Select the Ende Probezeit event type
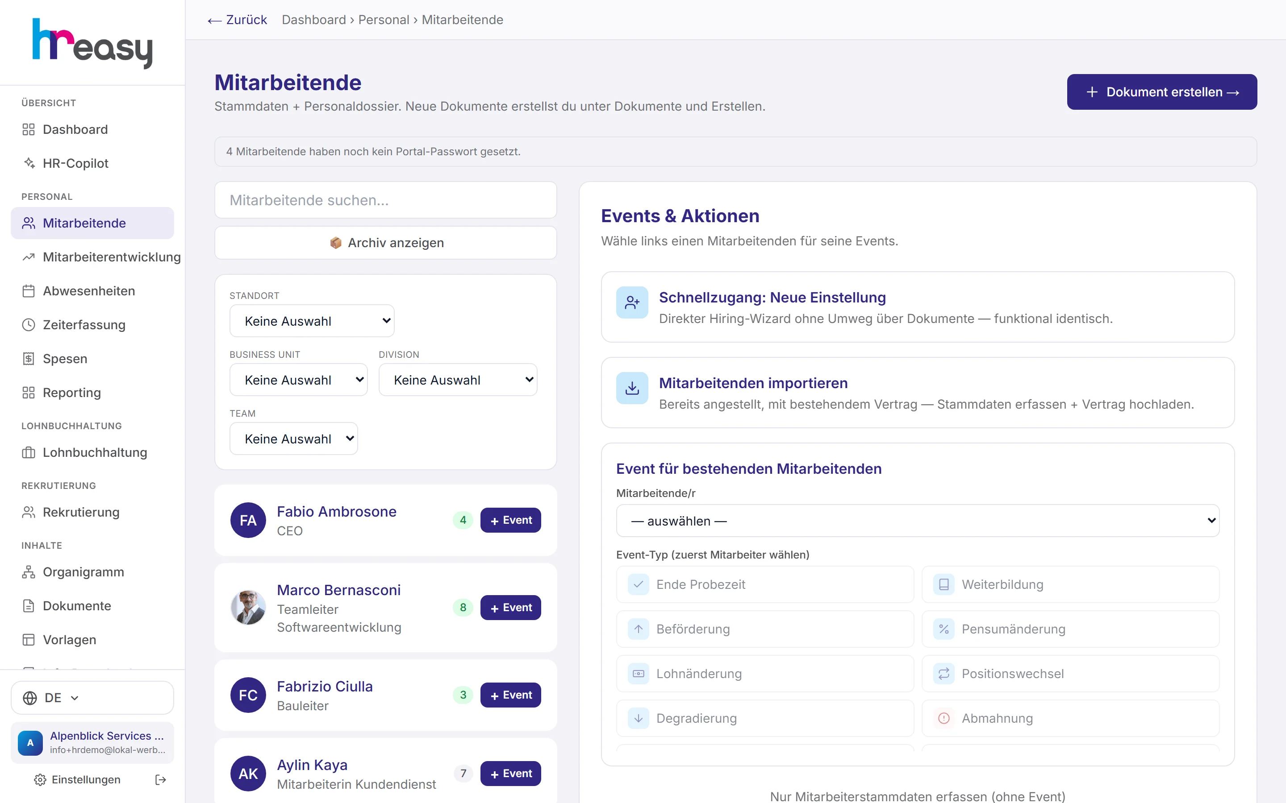This screenshot has height=803, width=1286. 765,584
